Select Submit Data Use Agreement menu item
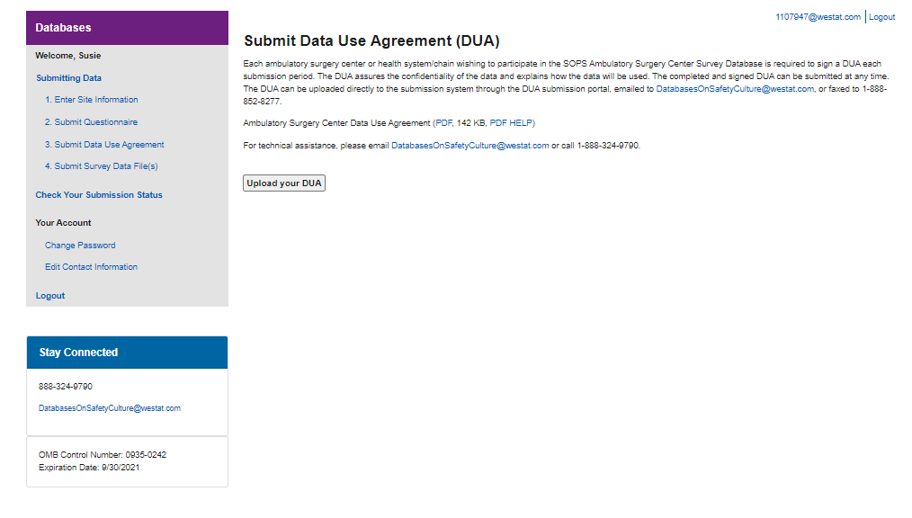Viewport: 912px width, 518px height. [x=104, y=145]
